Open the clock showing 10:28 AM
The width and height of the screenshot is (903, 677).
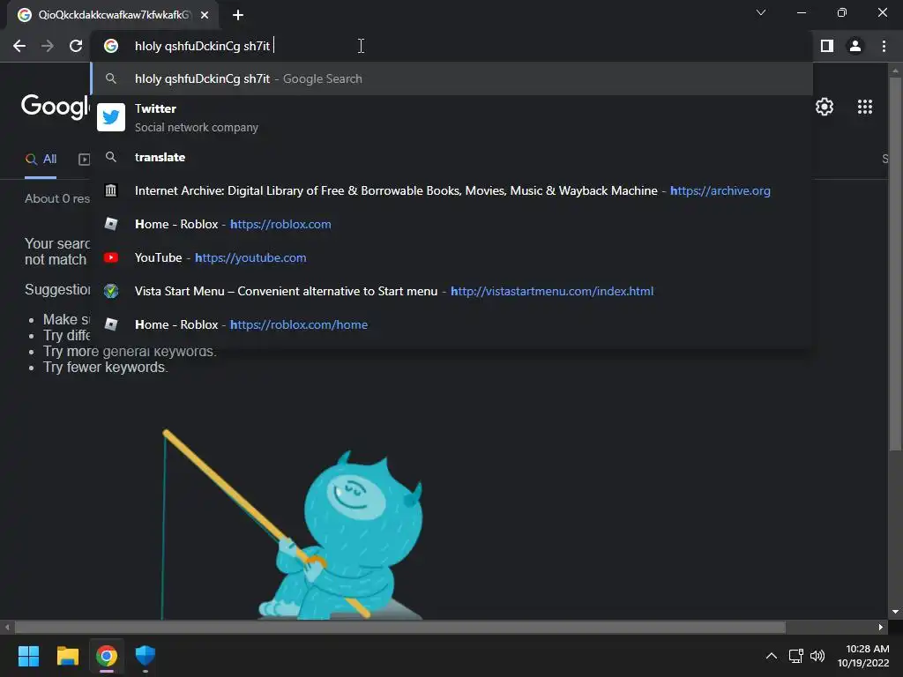click(863, 656)
